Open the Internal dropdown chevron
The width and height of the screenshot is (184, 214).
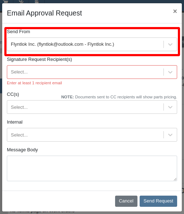pyautogui.click(x=170, y=135)
